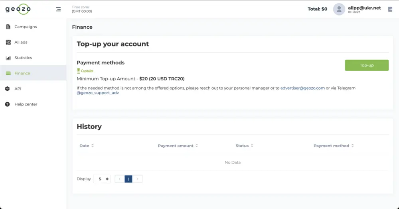Image resolution: width=399 pixels, height=209 pixels.
Task: Click the user avatar icon
Action: click(339, 9)
